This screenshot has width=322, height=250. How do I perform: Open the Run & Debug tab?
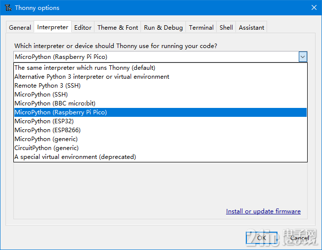click(x=163, y=28)
